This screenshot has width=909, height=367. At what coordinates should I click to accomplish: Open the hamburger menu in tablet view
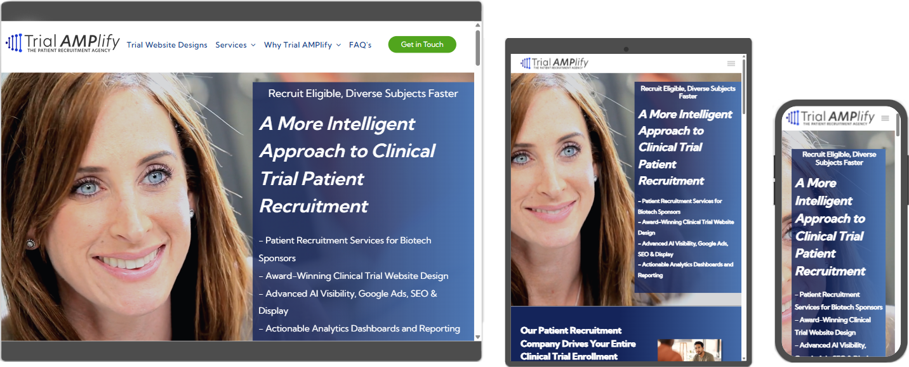pyautogui.click(x=731, y=63)
